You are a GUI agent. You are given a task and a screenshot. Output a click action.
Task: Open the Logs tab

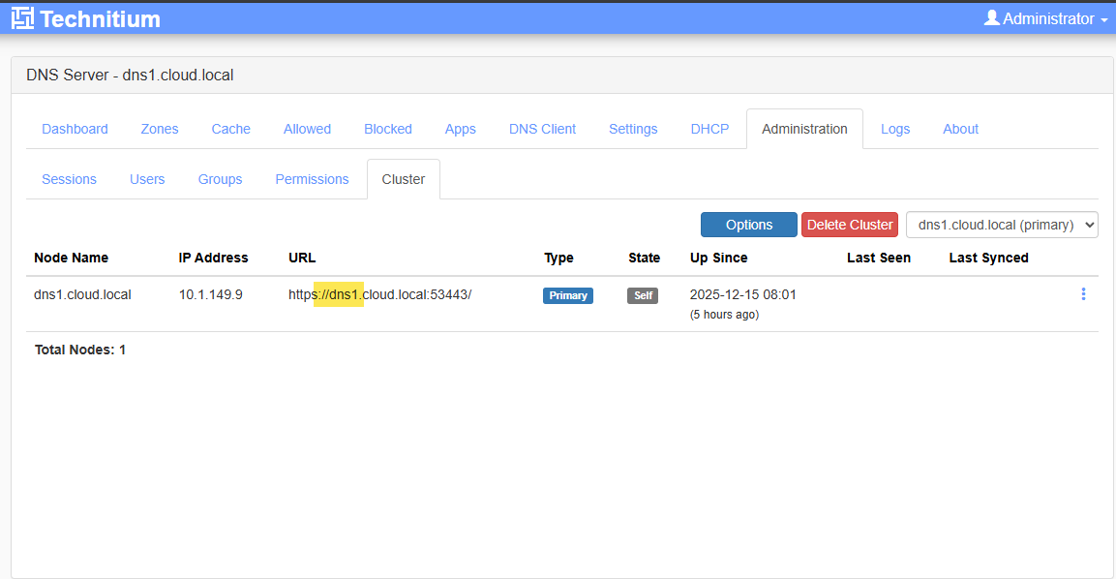895,128
